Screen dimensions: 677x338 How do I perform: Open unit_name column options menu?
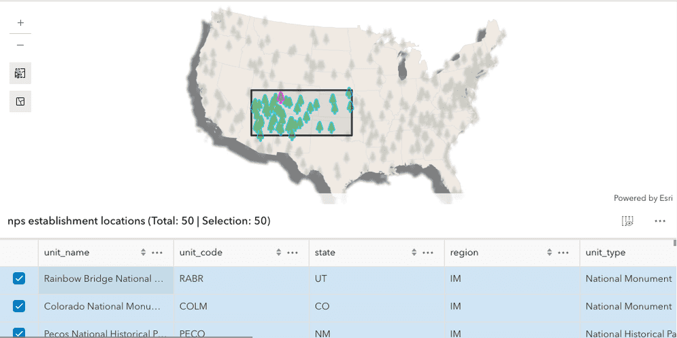tap(157, 252)
